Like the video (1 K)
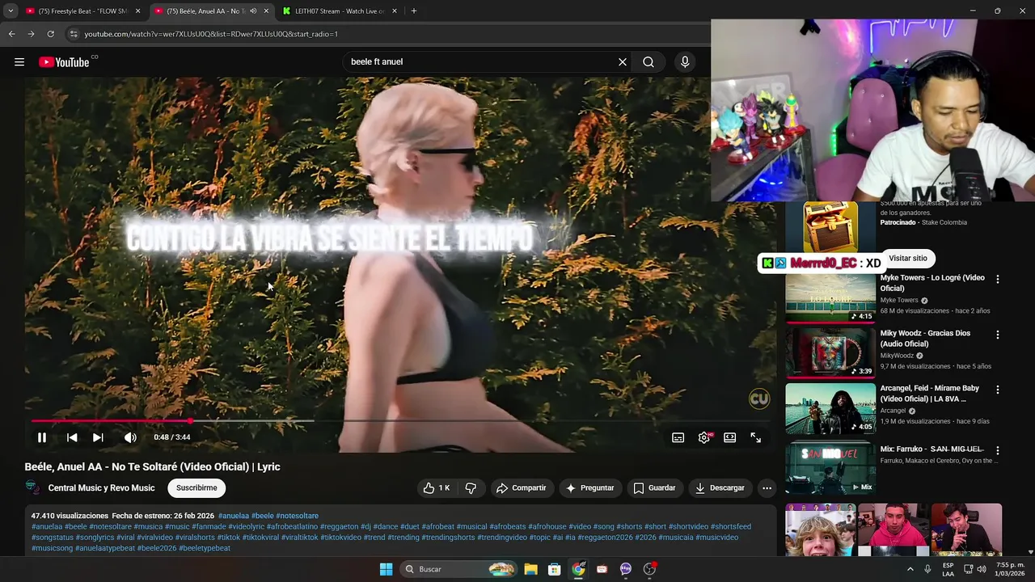 pos(436,488)
